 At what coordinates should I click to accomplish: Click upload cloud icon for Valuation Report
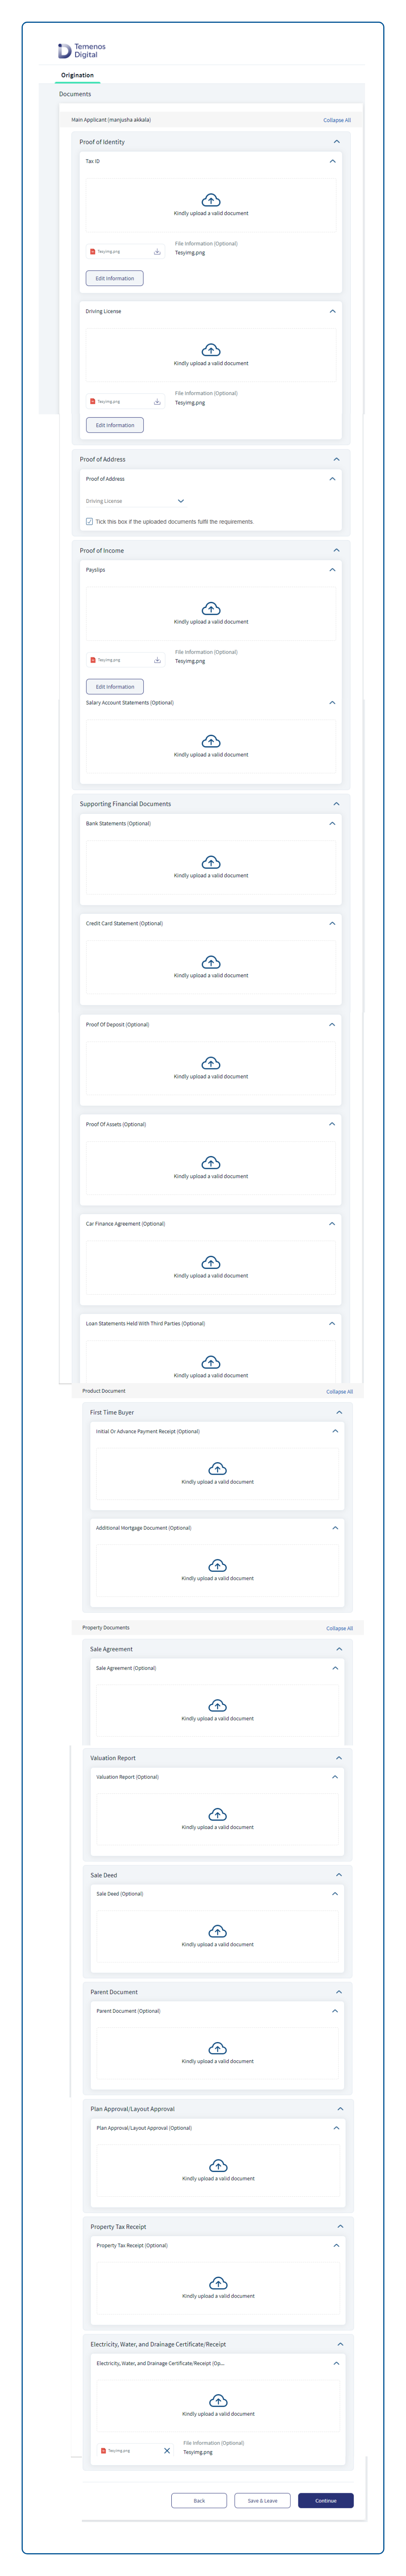coord(218,1814)
